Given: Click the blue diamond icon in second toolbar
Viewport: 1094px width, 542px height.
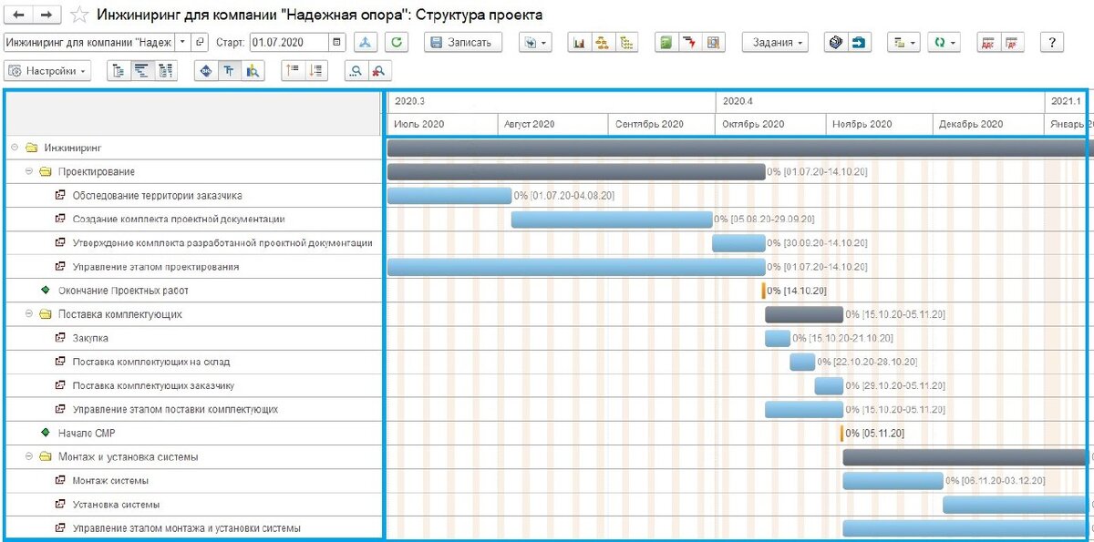Looking at the screenshot, I should tap(206, 70).
